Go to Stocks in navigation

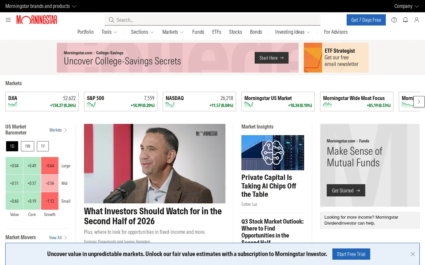235,32
